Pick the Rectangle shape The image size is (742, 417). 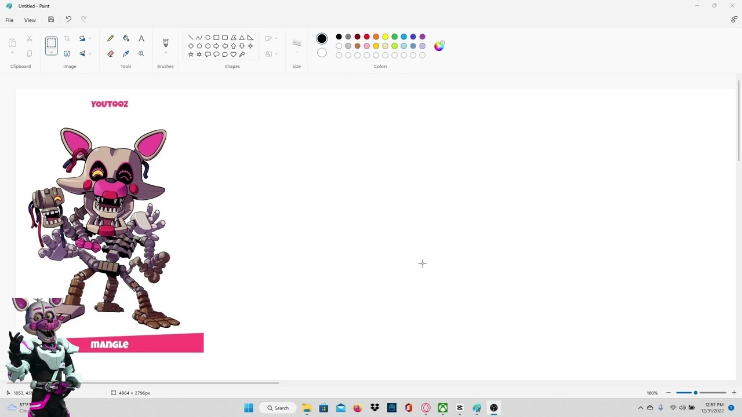point(216,38)
